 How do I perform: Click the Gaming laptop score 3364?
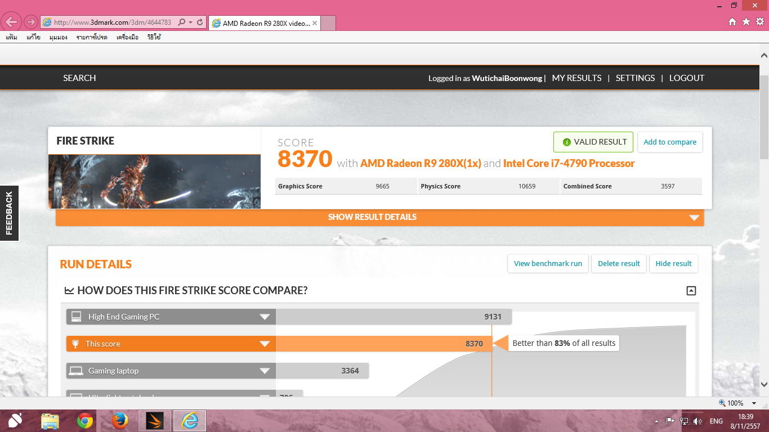coord(350,371)
